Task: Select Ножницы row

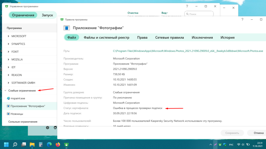Action: click(x=30, y=114)
